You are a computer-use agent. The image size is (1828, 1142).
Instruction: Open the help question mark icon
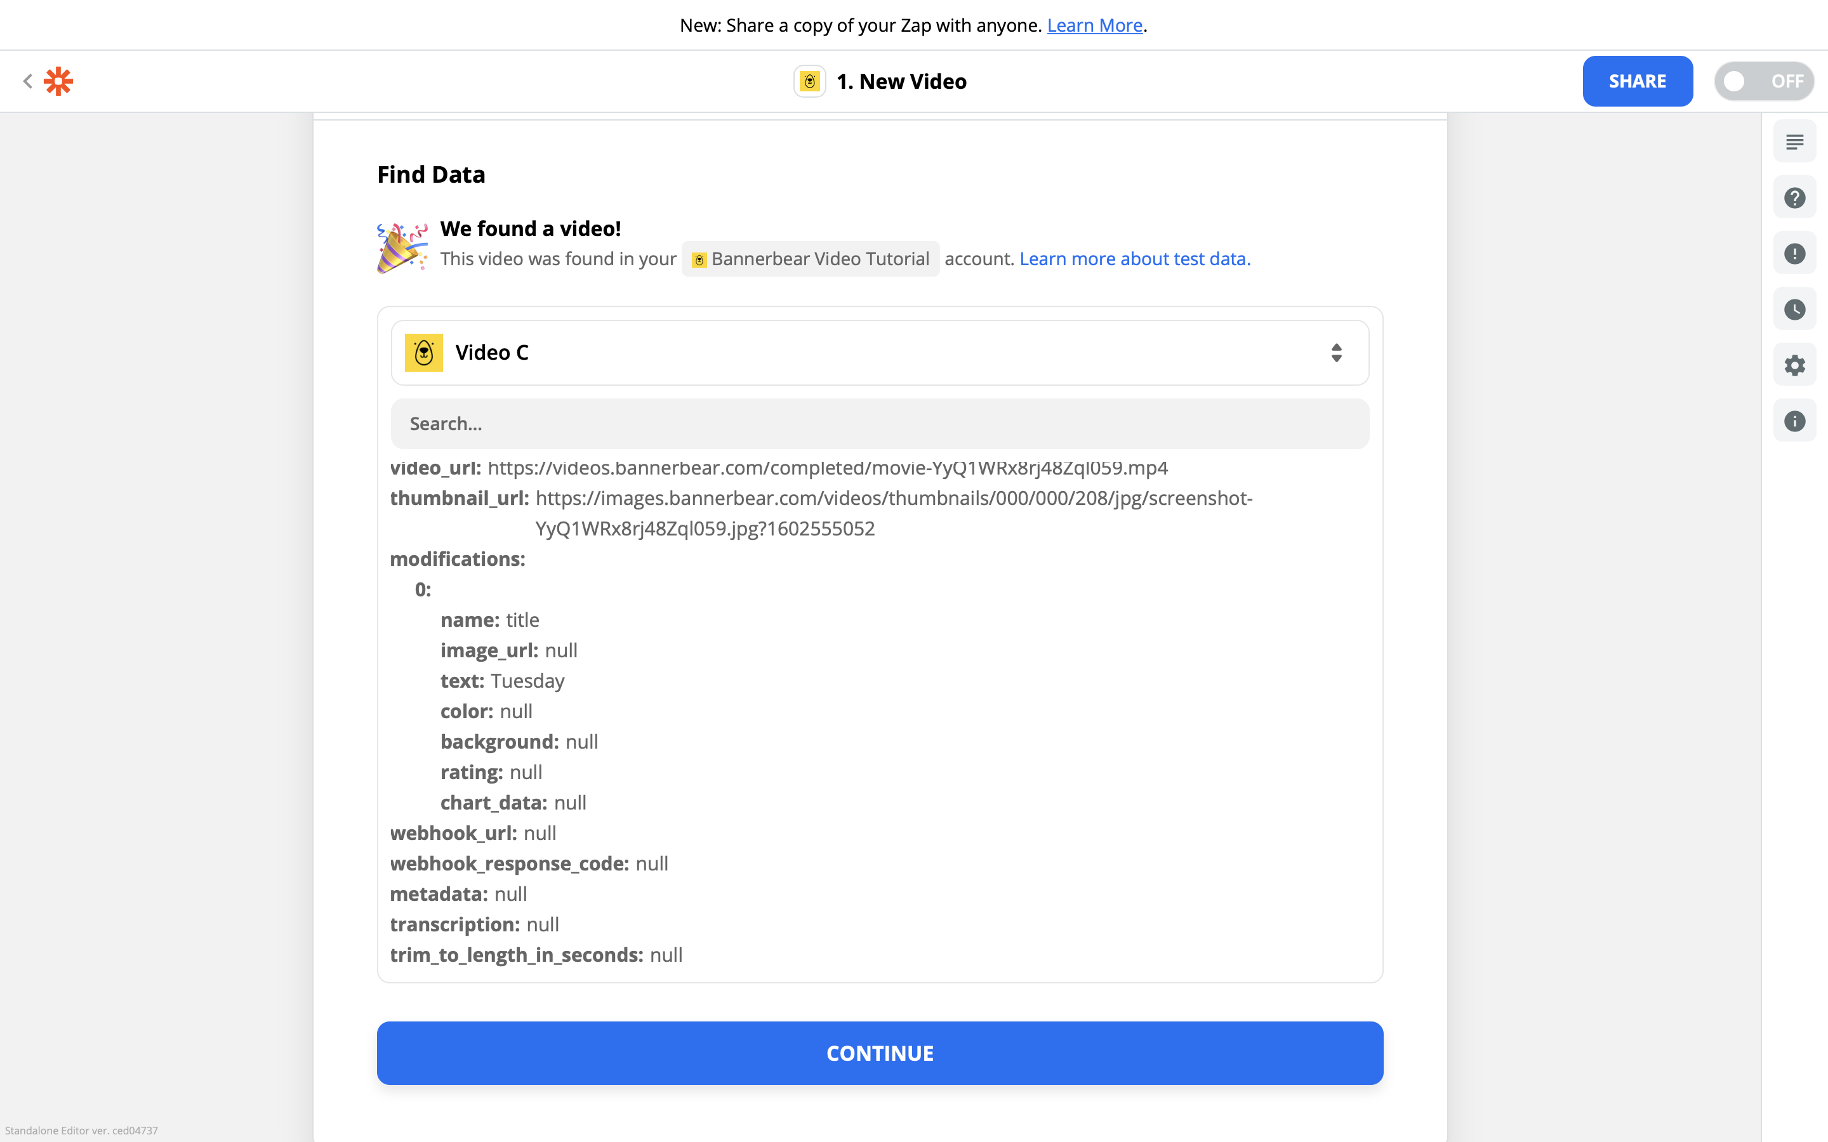(x=1794, y=198)
